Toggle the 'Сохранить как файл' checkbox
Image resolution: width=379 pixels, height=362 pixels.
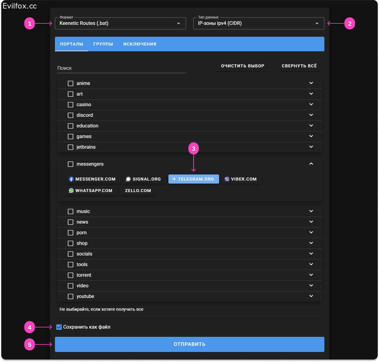[x=59, y=327]
